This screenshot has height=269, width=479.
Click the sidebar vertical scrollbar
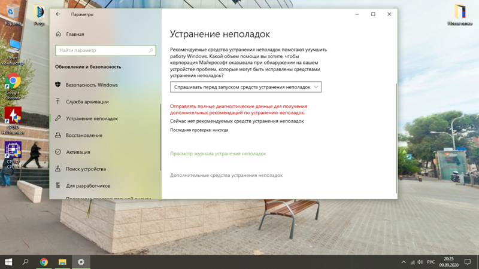tap(160, 137)
